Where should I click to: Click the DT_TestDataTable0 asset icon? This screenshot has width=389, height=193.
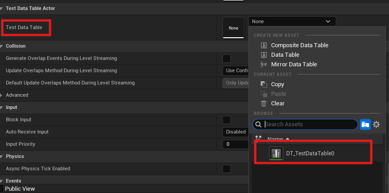point(275,153)
